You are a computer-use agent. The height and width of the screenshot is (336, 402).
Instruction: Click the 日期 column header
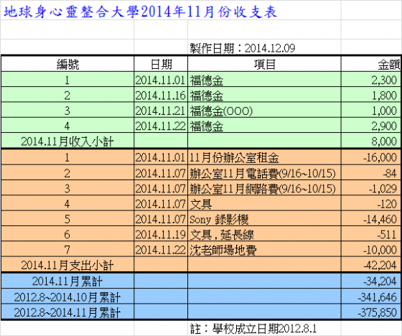(161, 64)
